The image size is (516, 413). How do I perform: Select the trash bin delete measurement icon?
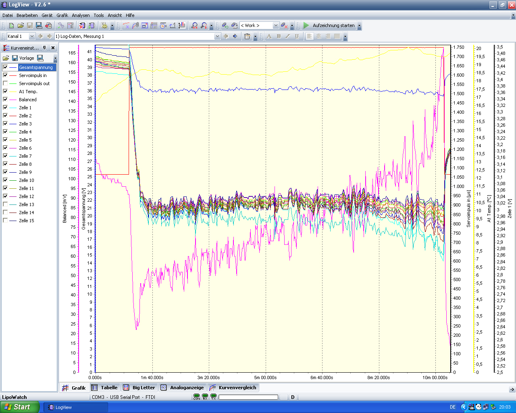point(247,36)
